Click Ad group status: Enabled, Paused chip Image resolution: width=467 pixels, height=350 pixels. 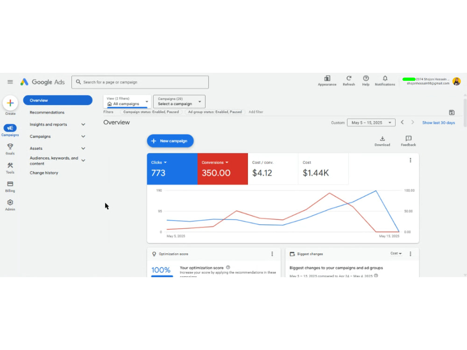coord(215,112)
